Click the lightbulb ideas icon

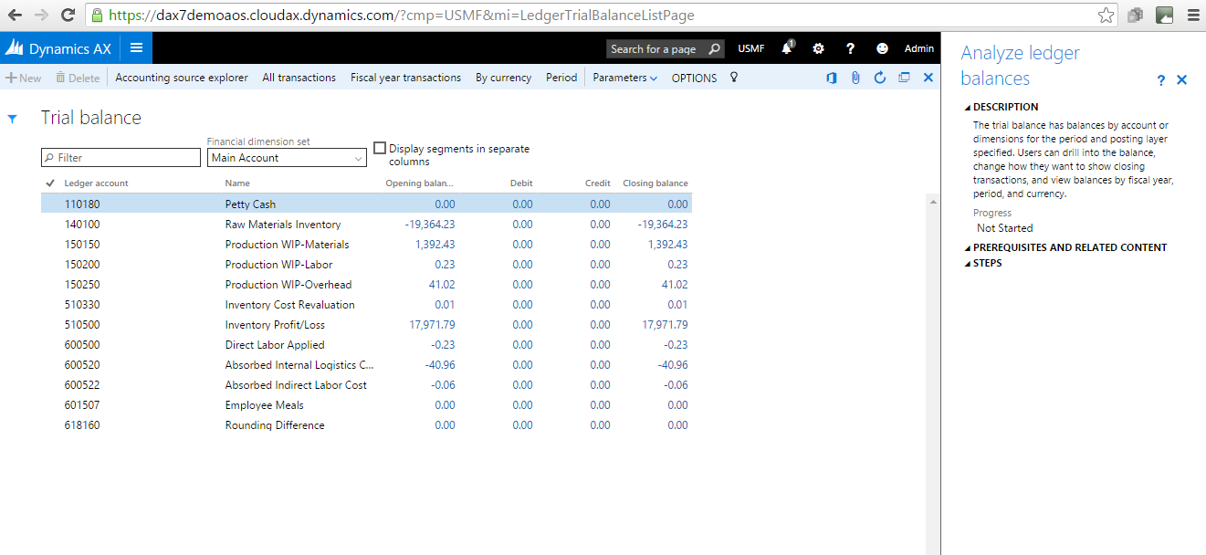click(x=733, y=78)
